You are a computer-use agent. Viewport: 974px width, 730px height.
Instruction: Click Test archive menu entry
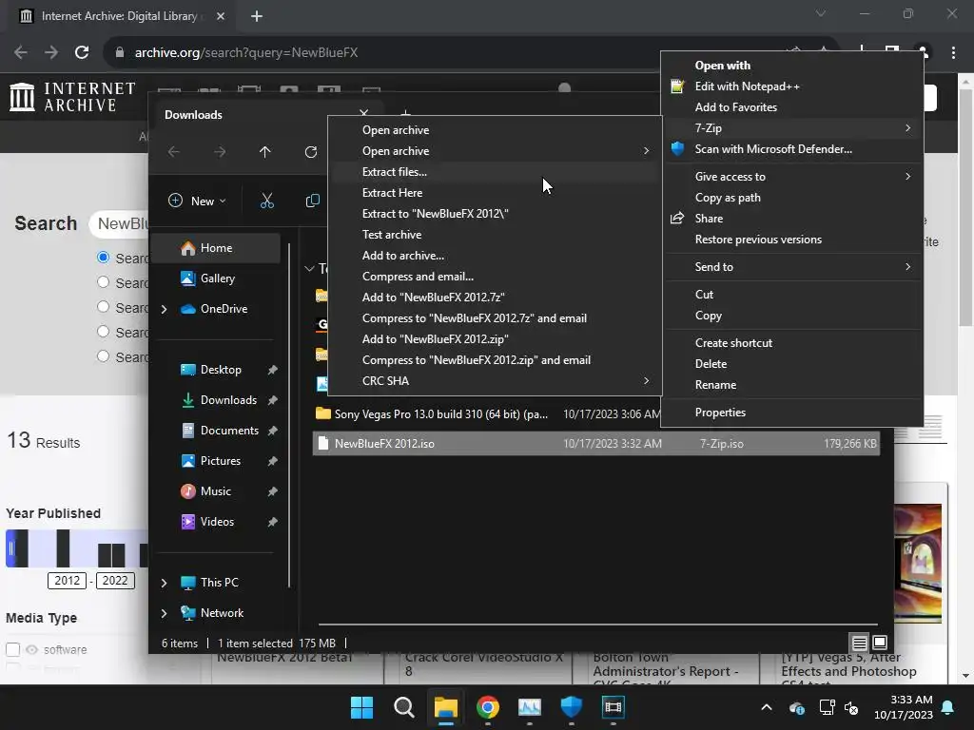pos(495,235)
